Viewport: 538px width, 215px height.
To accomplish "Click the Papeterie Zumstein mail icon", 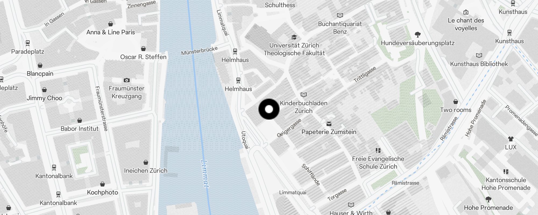I will [x=329, y=124].
